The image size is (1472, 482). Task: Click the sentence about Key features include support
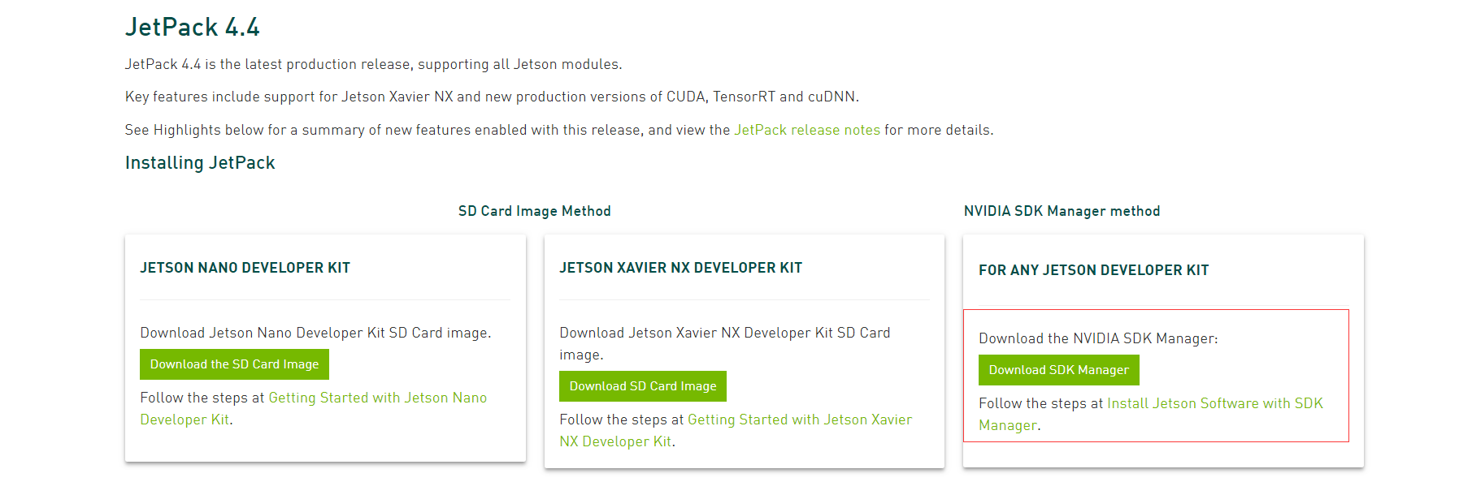tap(492, 97)
